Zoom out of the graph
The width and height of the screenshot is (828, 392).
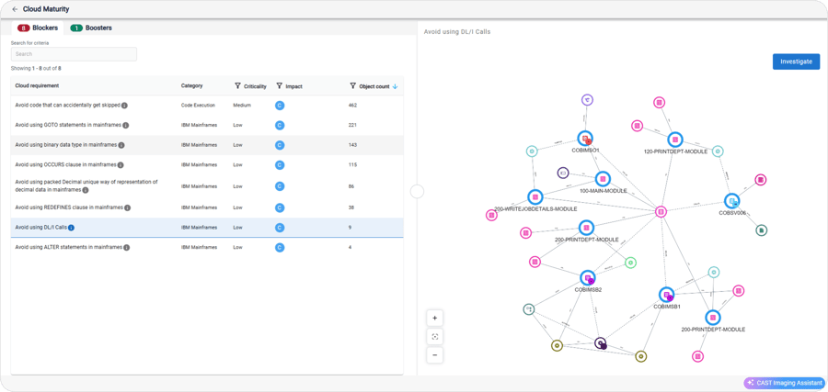(x=435, y=354)
